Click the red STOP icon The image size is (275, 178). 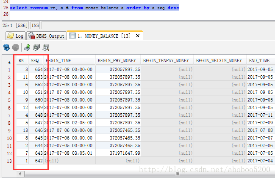[x=16, y=47]
